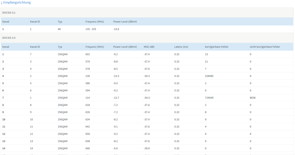Click the 4K type cell
The image size is (295, 155).
[59, 29]
